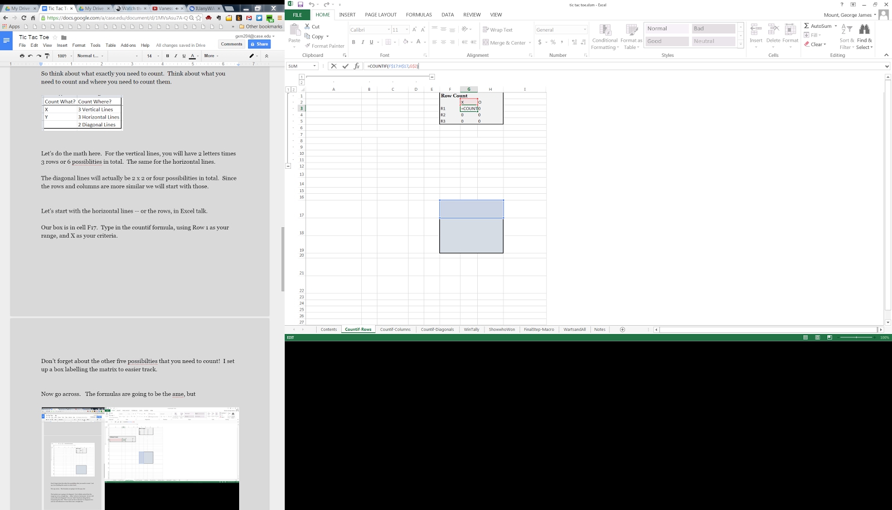Open the Excel font size dropdown
Screen dimensions: 892x510
[x=407, y=30]
